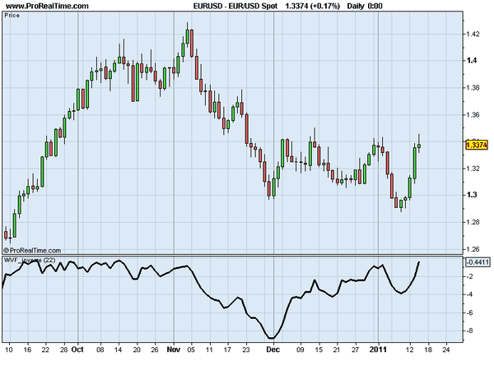The height and width of the screenshot is (370, 494).
Task: Click the Dec month label on time axis
Action: coord(273,349)
